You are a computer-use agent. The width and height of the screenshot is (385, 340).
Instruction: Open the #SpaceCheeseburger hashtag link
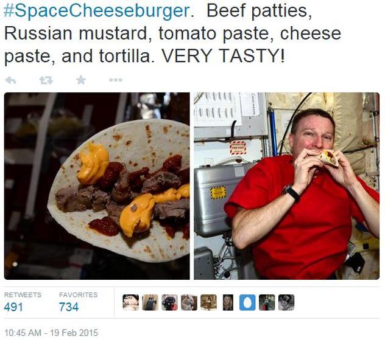tap(97, 11)
